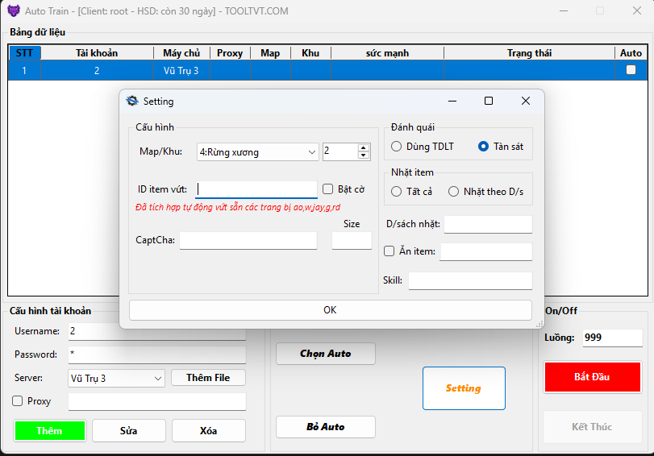Enable the Bật cờ checkbox
This screenshot has height=456, width=654.
coord(328,189)
